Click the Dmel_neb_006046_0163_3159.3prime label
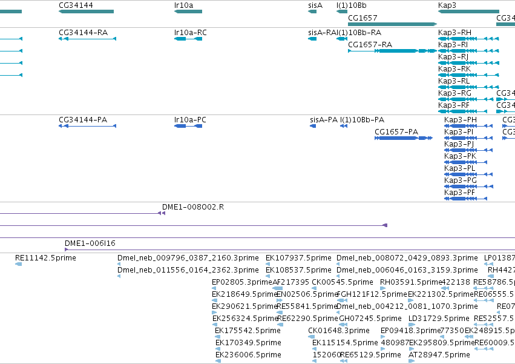Viewport: 515px width, 364px height. 407,270
